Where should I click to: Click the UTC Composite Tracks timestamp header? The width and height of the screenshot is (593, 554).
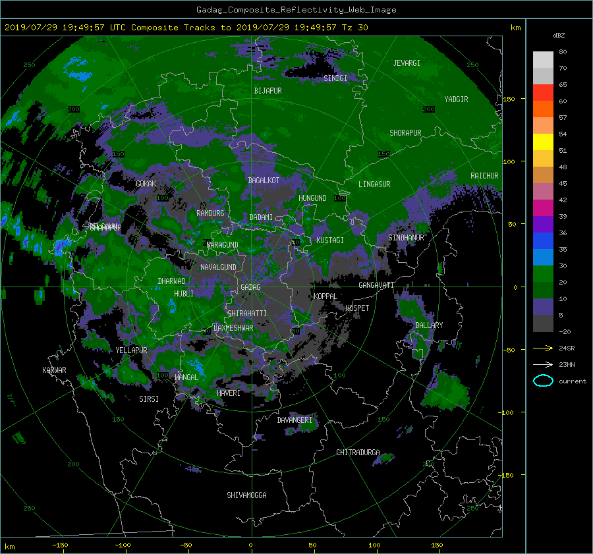[x=186, y=28]
